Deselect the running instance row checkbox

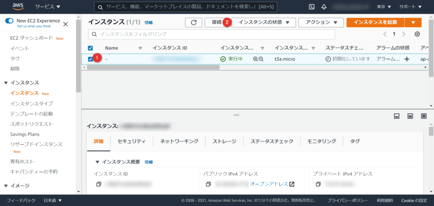(90, 59)
